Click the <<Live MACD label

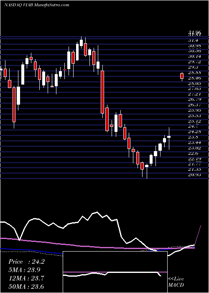tap(176, 282)
